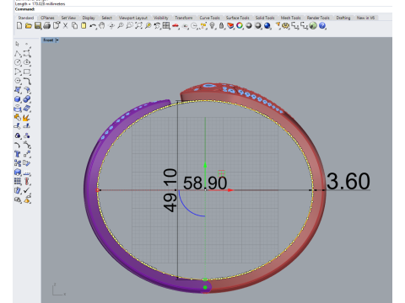Screen dimensions: 405x303
Task: Save the model with the floppy icon
Action: click(x=38, y=26)
